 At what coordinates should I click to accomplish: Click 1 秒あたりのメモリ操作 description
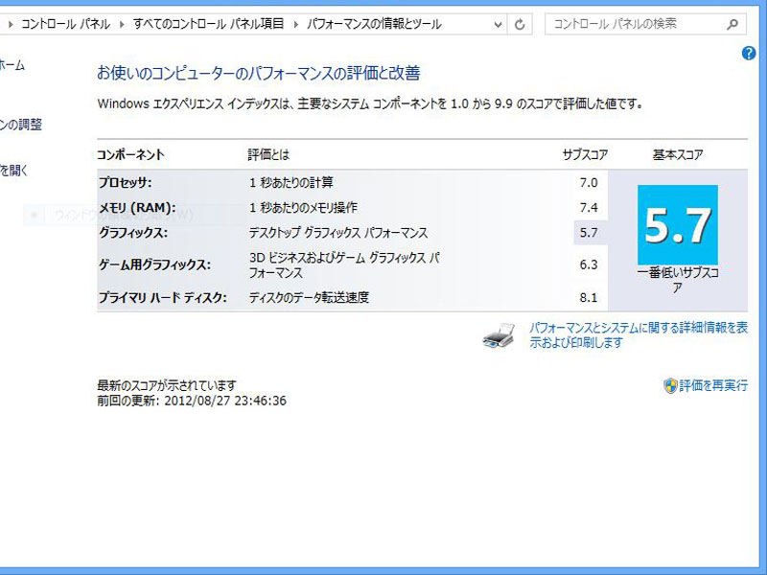click(x=303, y=208)
